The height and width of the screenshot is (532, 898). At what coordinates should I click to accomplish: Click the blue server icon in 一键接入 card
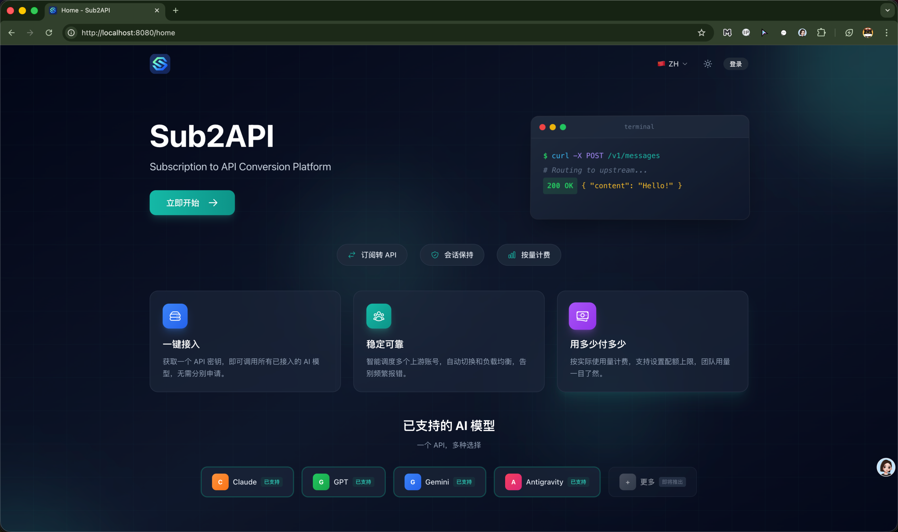(x=175, y=316)
